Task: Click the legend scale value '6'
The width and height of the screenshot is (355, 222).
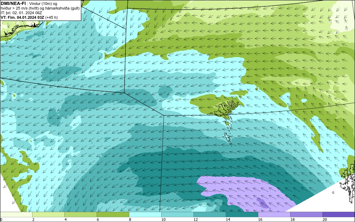Action: click(x=98, y=220)
